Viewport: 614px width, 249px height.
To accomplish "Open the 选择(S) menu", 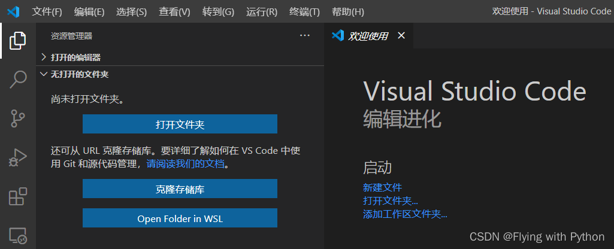I will [132, 12].
